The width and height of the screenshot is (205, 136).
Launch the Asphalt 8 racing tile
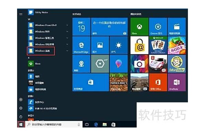click(x=158, y=64)
